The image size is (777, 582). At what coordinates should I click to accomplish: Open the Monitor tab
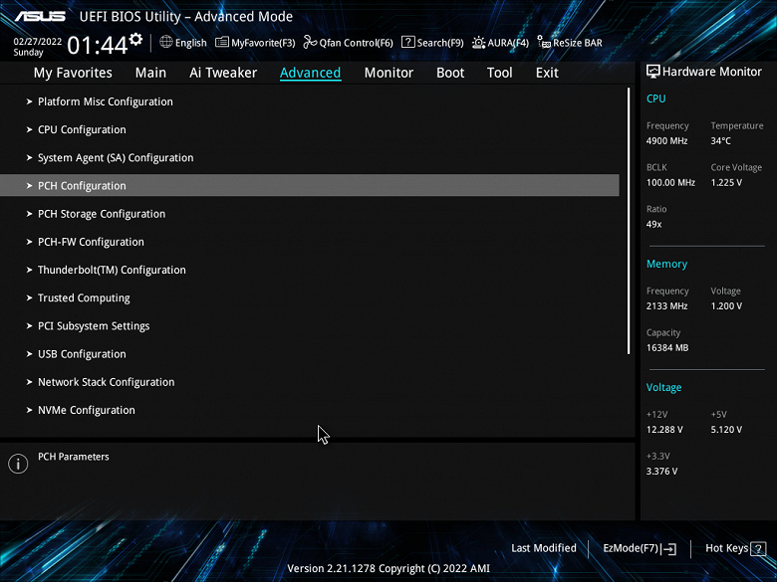point(388,73)
